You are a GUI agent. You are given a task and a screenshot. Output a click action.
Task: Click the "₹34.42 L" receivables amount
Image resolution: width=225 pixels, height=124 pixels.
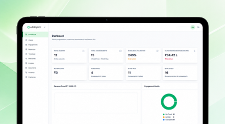(x=171, y=55)
